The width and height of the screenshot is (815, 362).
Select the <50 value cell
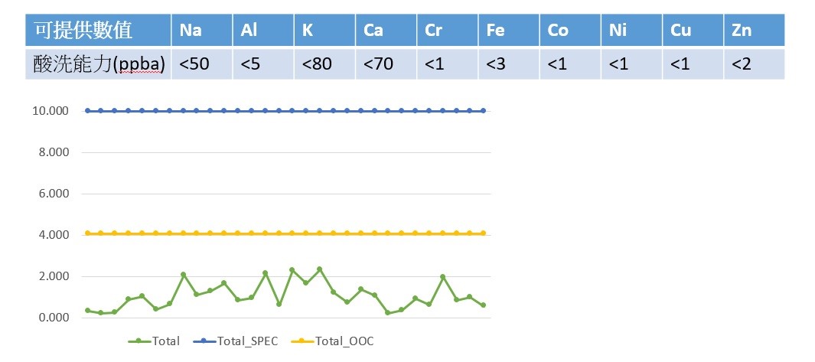[202, 64]
